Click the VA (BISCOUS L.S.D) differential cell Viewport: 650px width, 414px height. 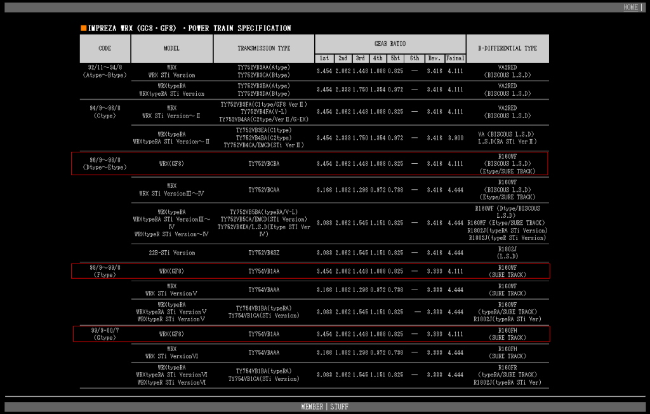[x=506, y=134]
